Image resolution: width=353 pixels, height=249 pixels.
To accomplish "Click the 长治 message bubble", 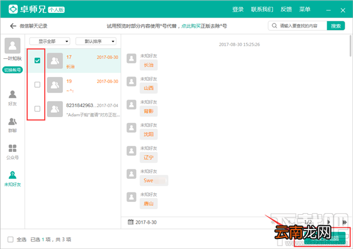I will coord(149,65).
